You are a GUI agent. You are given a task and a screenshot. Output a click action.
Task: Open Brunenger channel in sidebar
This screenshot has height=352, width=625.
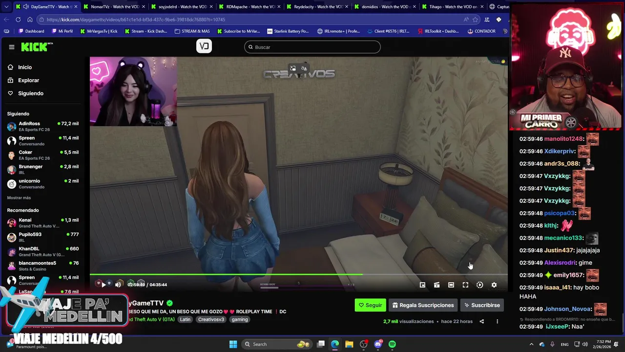(43, 170)
